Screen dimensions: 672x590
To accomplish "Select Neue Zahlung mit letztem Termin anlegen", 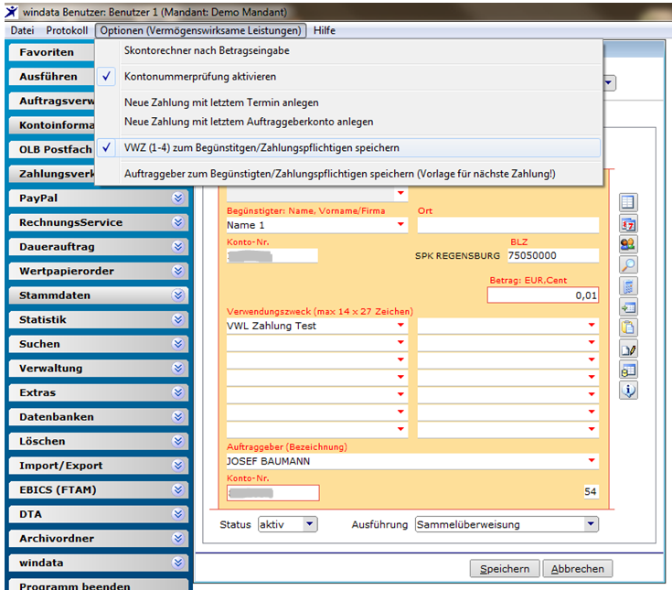I will pyautogui.click(x=221, y=102).
